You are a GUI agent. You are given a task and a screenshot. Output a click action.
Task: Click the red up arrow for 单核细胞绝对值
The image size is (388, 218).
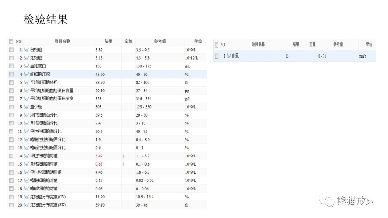[123, 164]
